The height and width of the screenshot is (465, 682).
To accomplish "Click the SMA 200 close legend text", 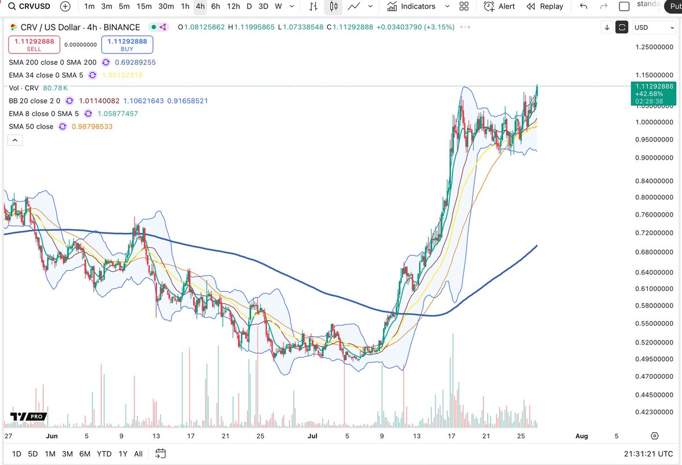I will [x=53, y=63].
